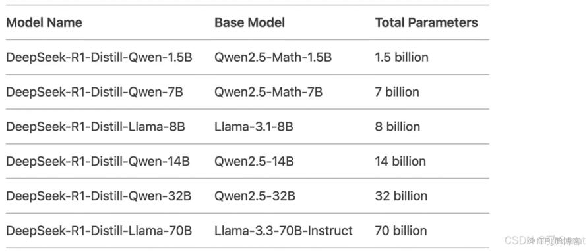This screenshot has width=587, height=251.
Task: Select DeepSeek-R1-Distill-Qwen-14B model name
Action: (98, 161)
